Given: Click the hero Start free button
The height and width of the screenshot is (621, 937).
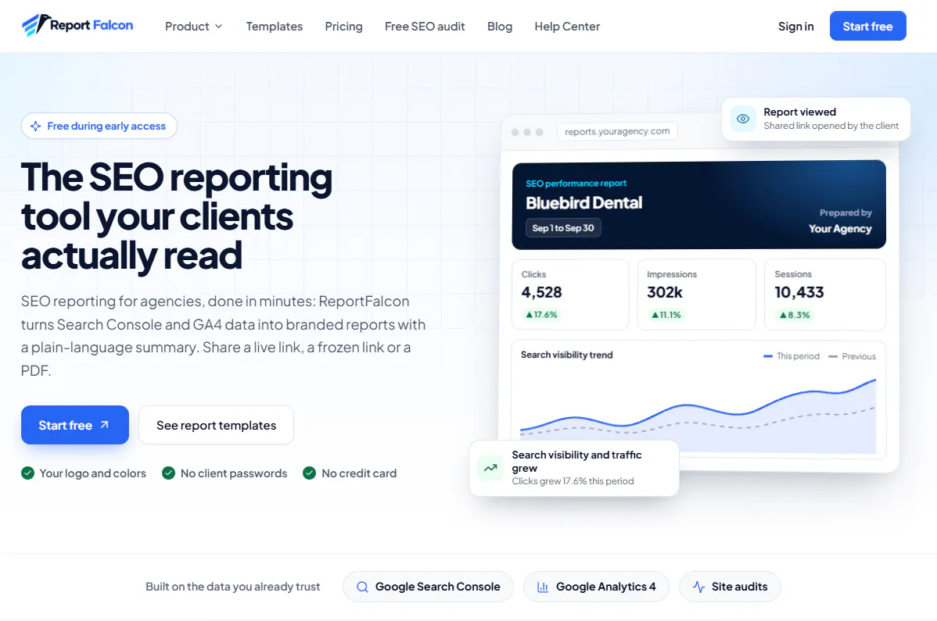Looking at the screenshot, I should point(75,425).
